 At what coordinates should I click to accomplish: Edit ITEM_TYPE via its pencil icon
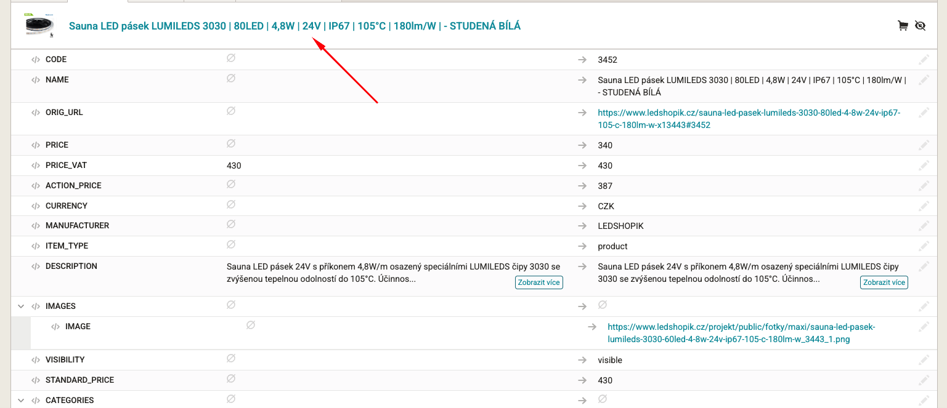(x=924, y=246)
